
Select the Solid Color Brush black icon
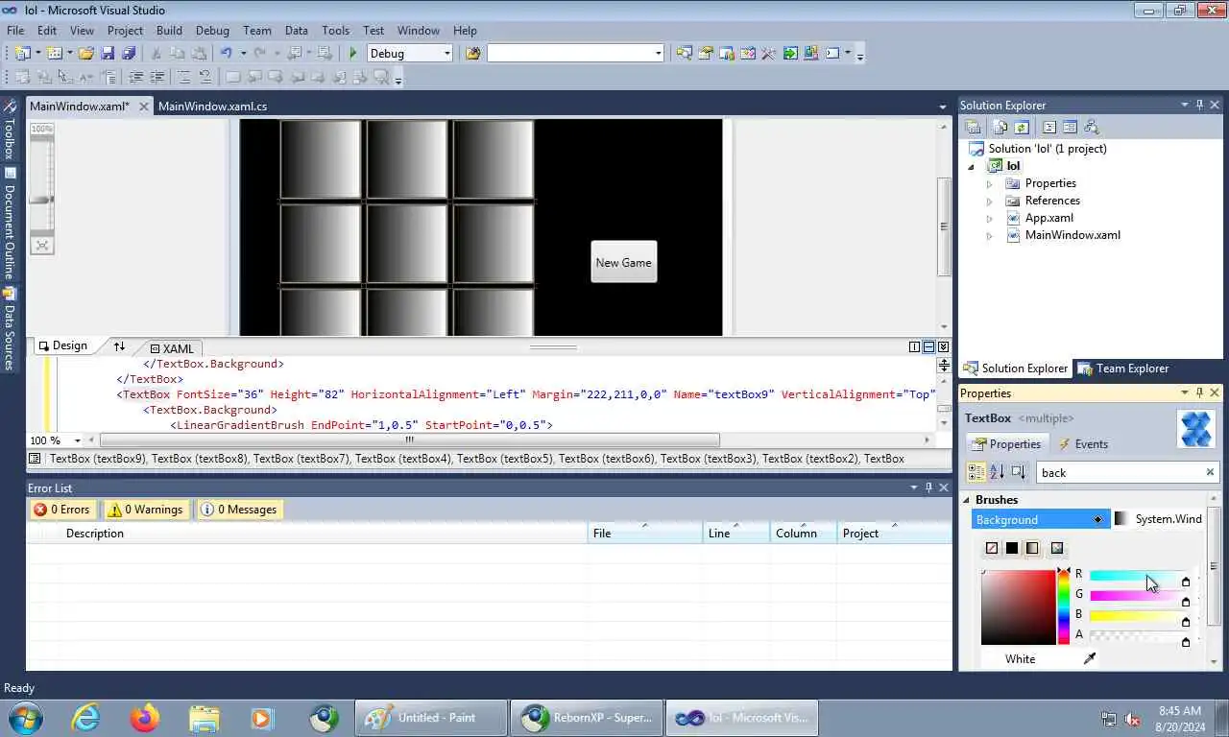1012,548
